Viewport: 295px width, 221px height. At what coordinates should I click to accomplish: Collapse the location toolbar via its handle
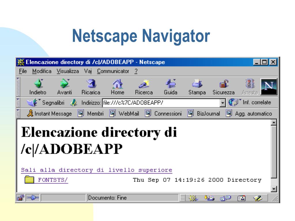point(18,103)
